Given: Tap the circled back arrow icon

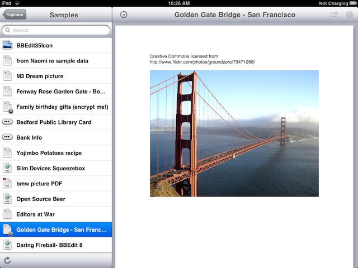Looking at the screenshot, I should coord(124,15).
